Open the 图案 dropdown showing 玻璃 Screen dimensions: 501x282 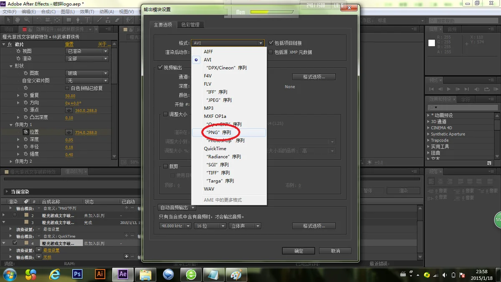point(88,73)
